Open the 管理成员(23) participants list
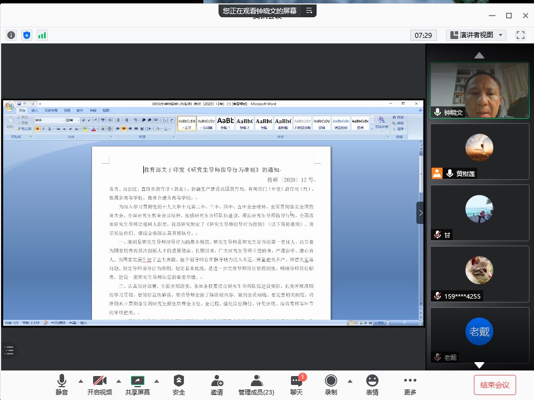This screenshot has height=400, width=534. pyautogui.click(x=256, y=384)
